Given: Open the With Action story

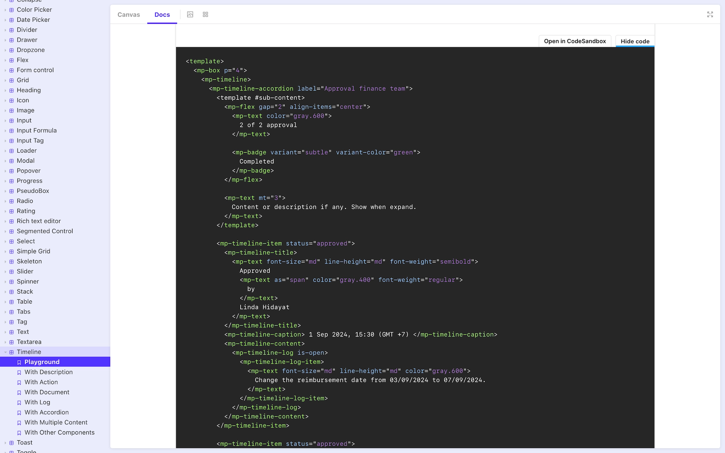Looking at the screenshot, I should pyautogui.click(x=41, y=382).
